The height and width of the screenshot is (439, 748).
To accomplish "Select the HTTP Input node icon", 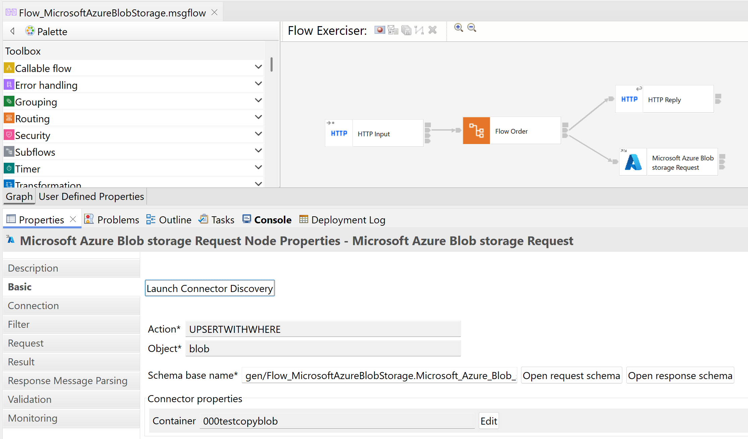I will pos(339,133).
